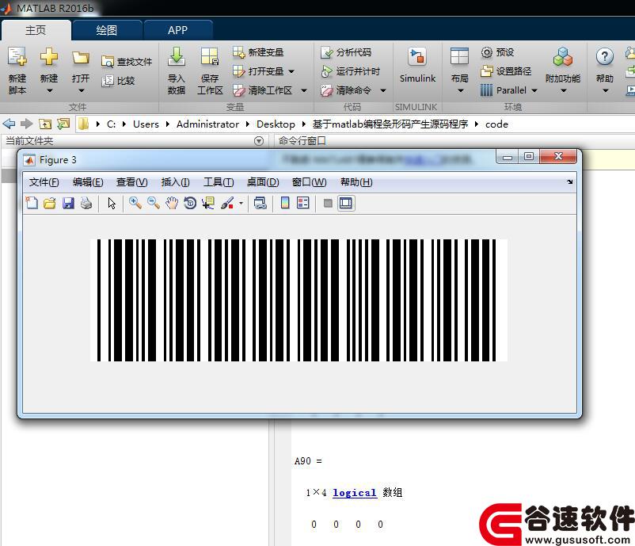Click the New Script (新建脚本) icon
The image size is (635, 546).
[17, 57]
